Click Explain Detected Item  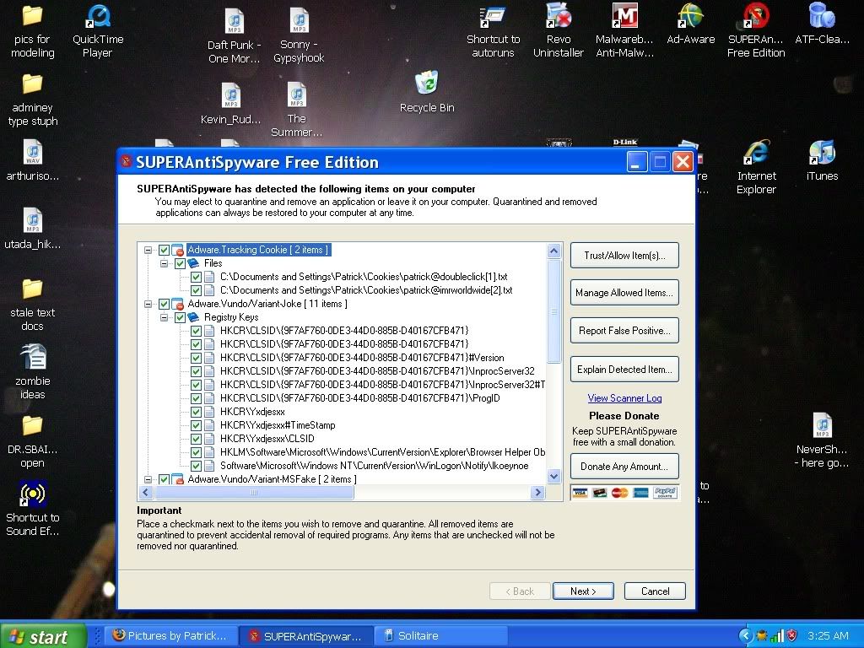(x=624, y=370)
